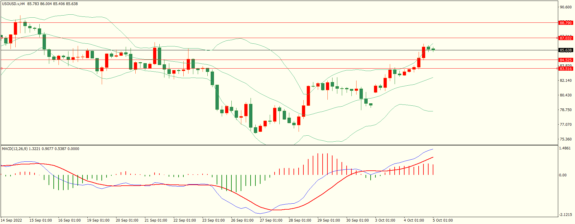Click the 82.140 price scale value
575x224 pixels.
click(566, 81)
